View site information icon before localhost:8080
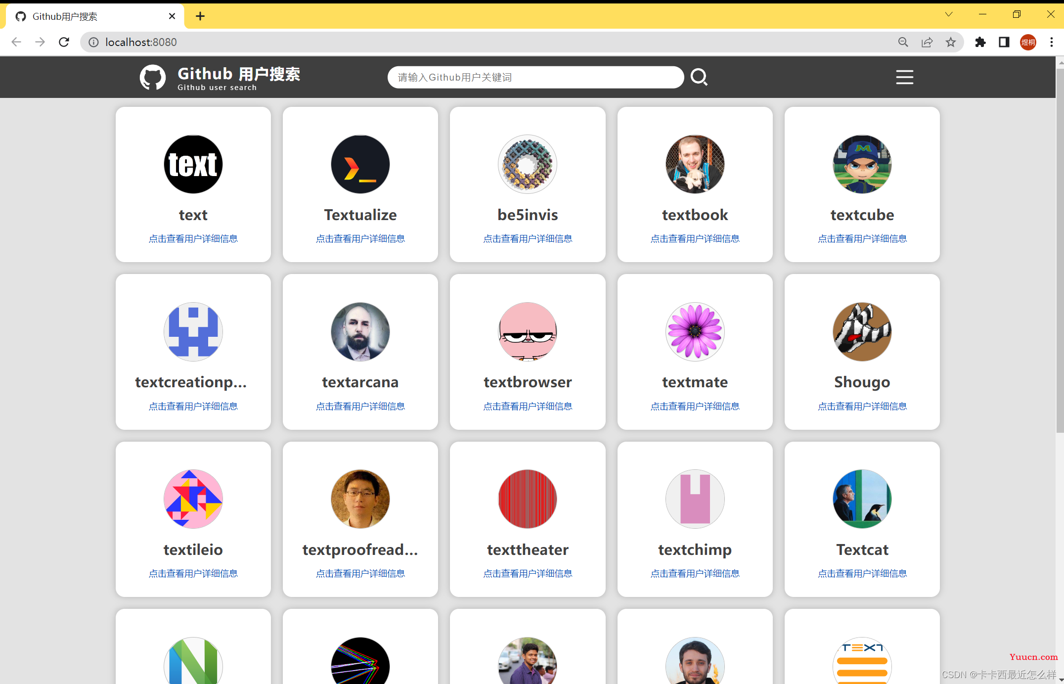Image resolution: width=1064 pixels, height=684 pixels. [x=93, y=42]
